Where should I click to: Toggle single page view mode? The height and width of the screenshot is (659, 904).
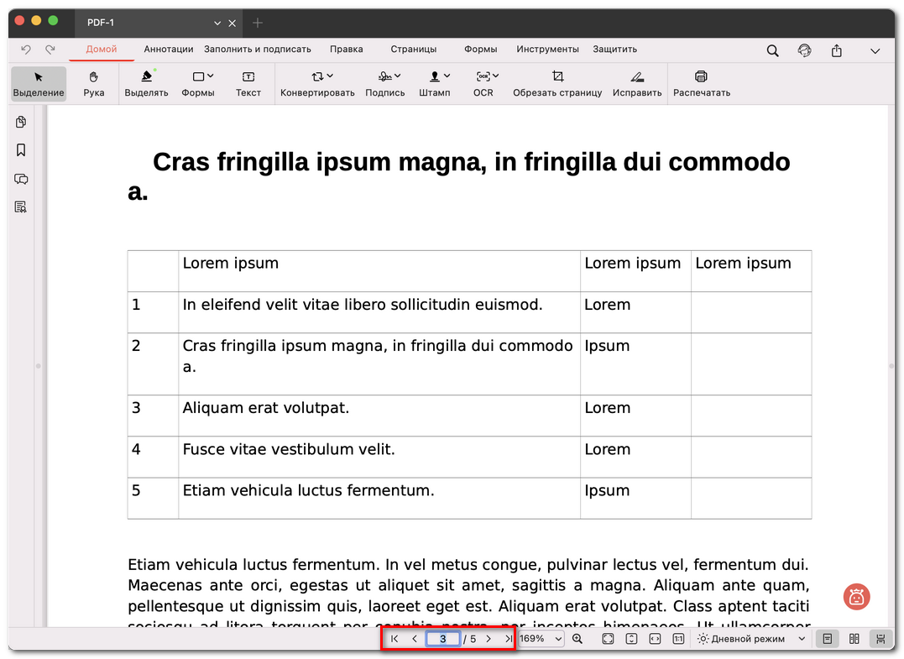coord(827,638)
